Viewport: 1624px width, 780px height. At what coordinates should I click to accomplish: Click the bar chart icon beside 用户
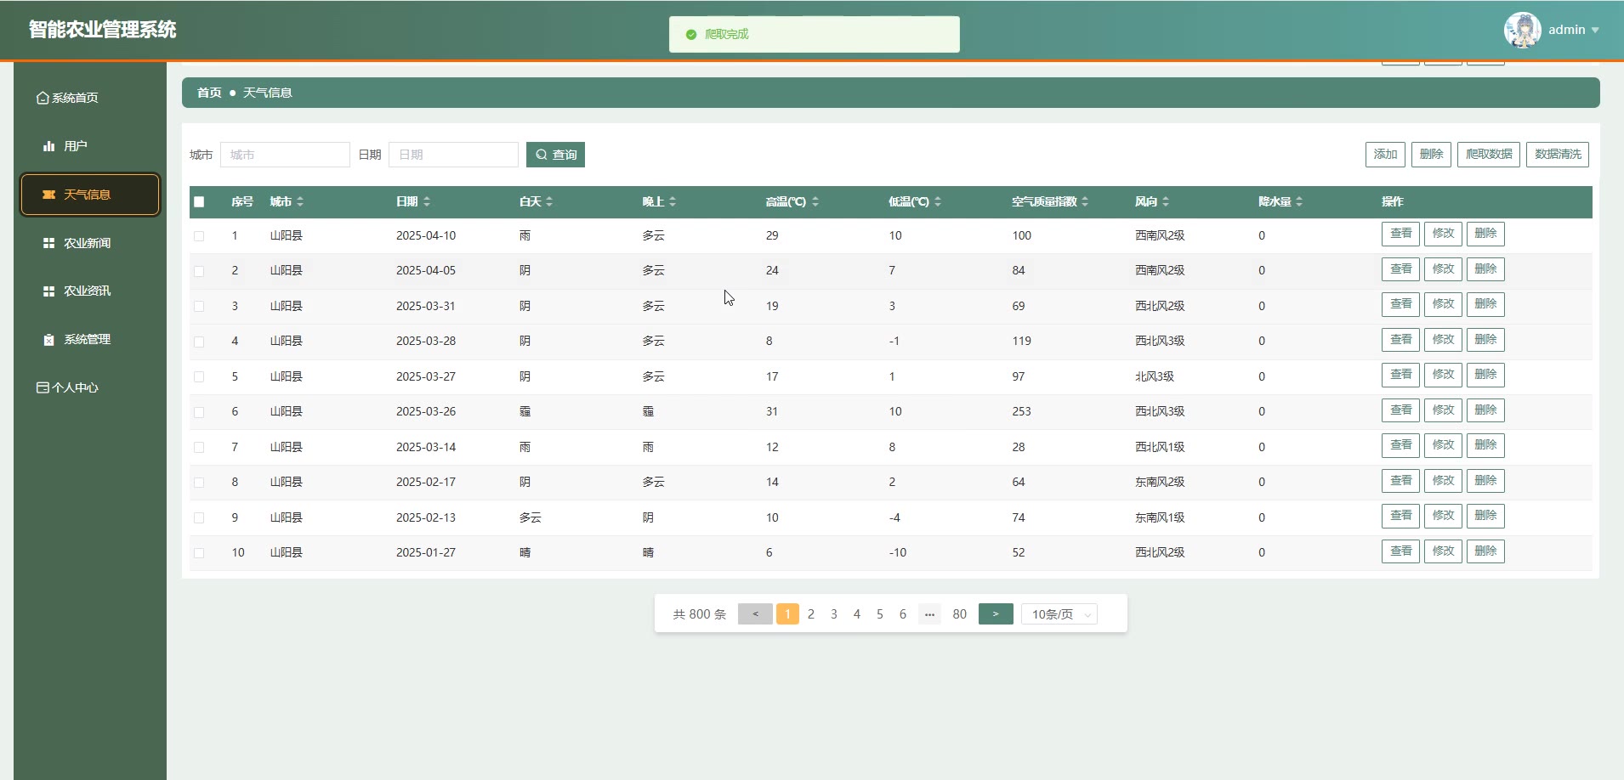[x=48, y=146]
